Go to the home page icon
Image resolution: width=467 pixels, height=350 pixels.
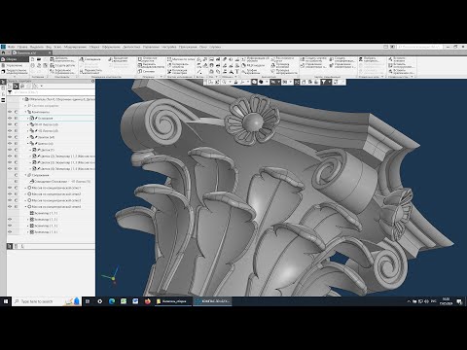pyautogui.click(x=3, y=52)
